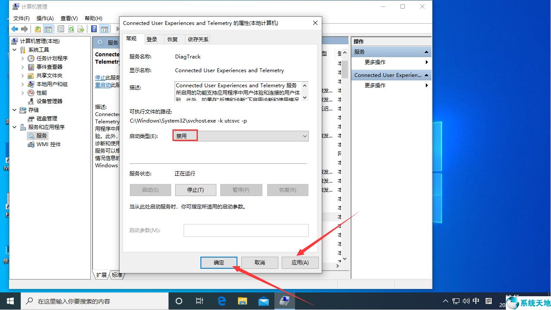Viewport: 551px width, 310px height.
Task: Open Mail app from taskbar
Action: click(264, 301)
